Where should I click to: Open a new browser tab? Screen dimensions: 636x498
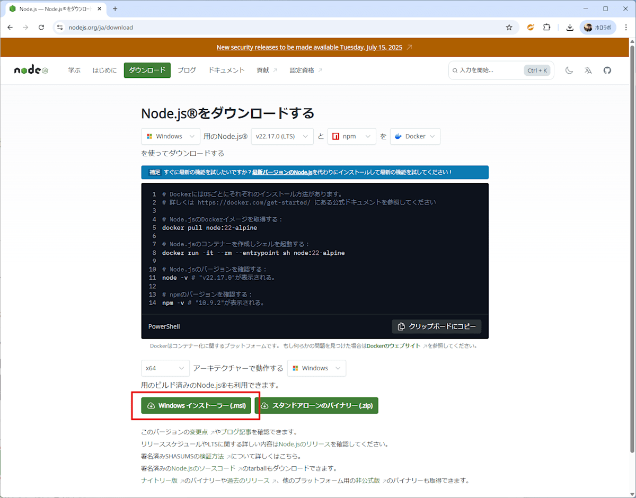click(115, 9)
